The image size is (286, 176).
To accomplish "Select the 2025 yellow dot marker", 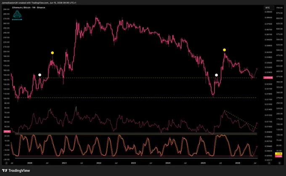I will 224,50.
